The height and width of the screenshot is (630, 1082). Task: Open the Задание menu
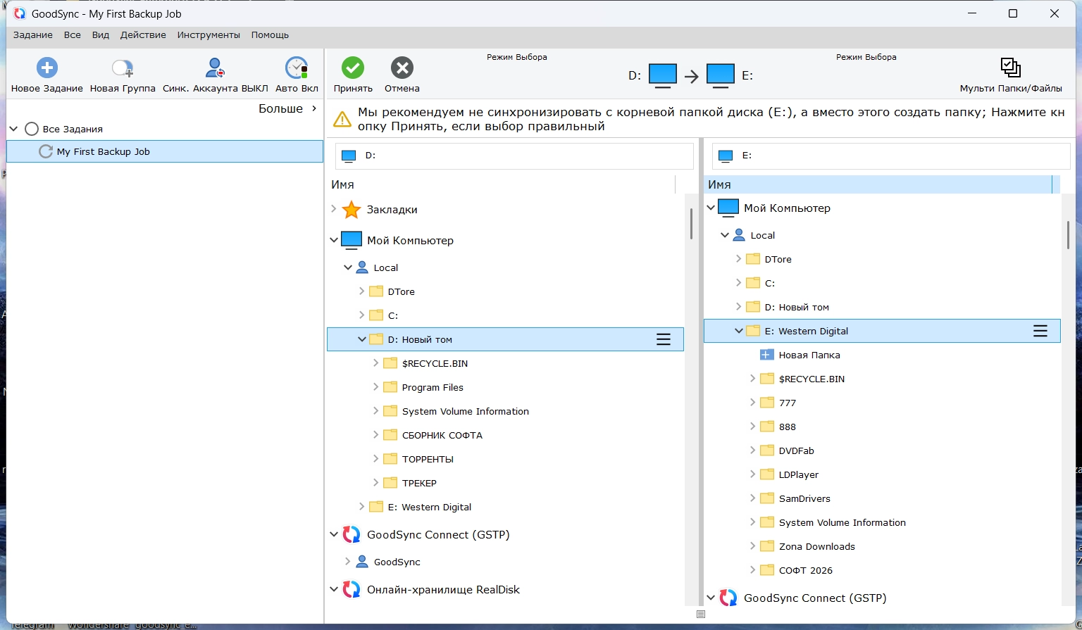pos(33,35)
